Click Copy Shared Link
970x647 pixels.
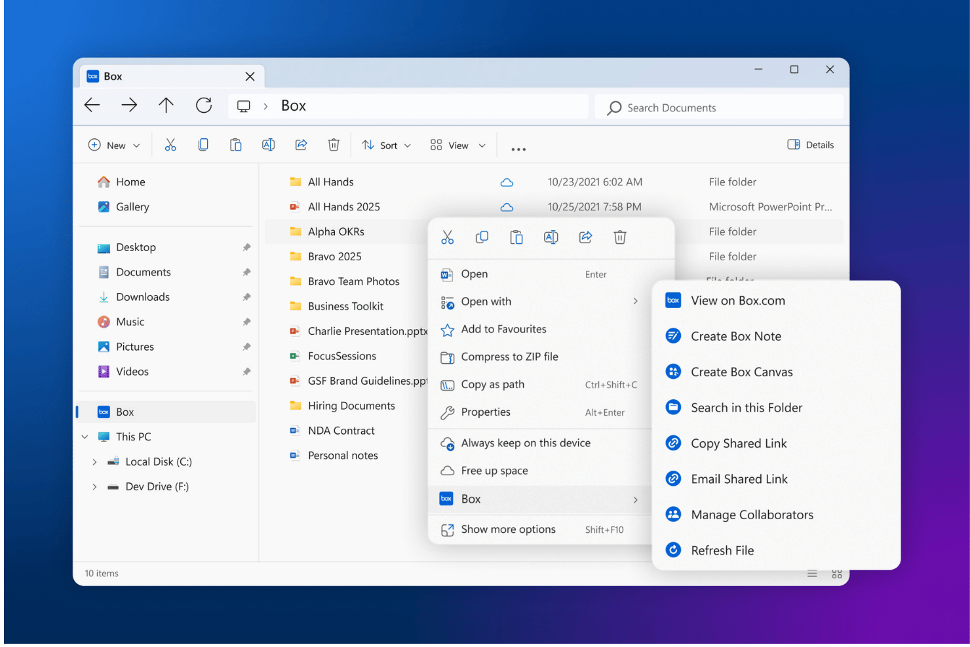pyautogui.click(x=776, y=443)
